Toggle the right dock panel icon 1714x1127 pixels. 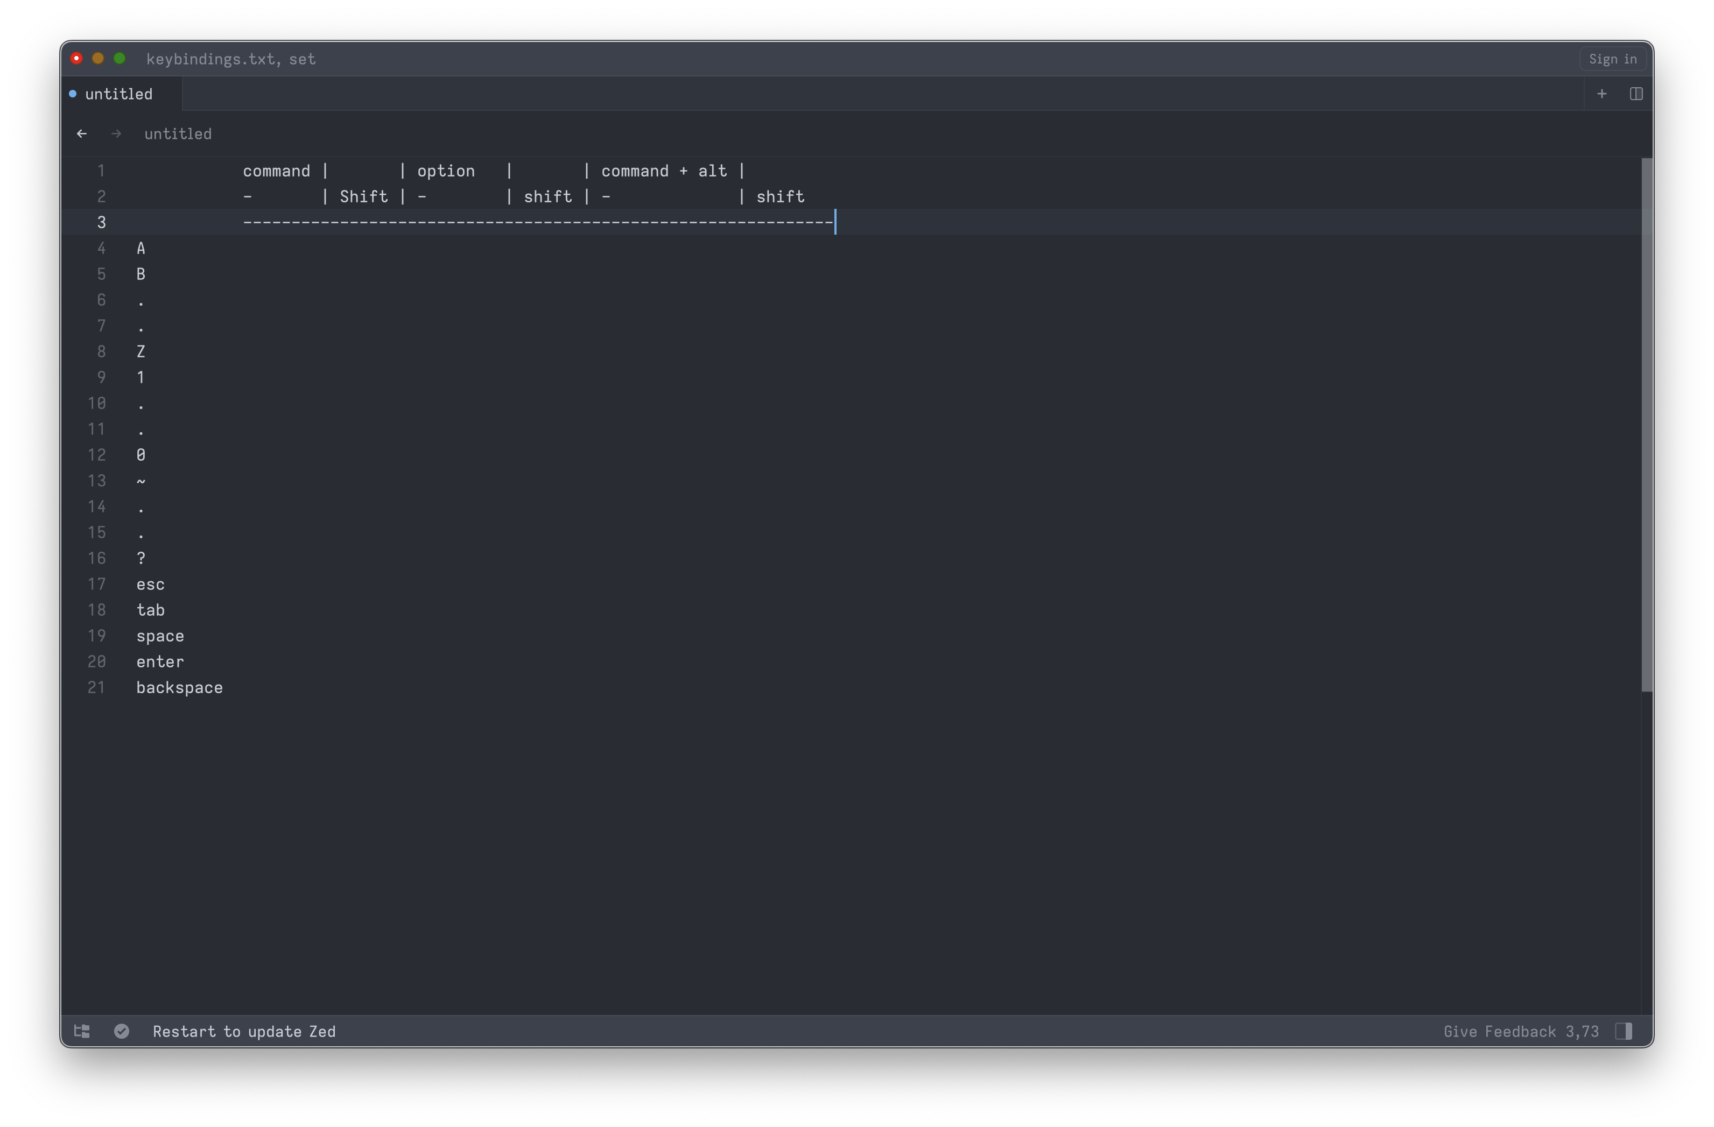1623,1031
